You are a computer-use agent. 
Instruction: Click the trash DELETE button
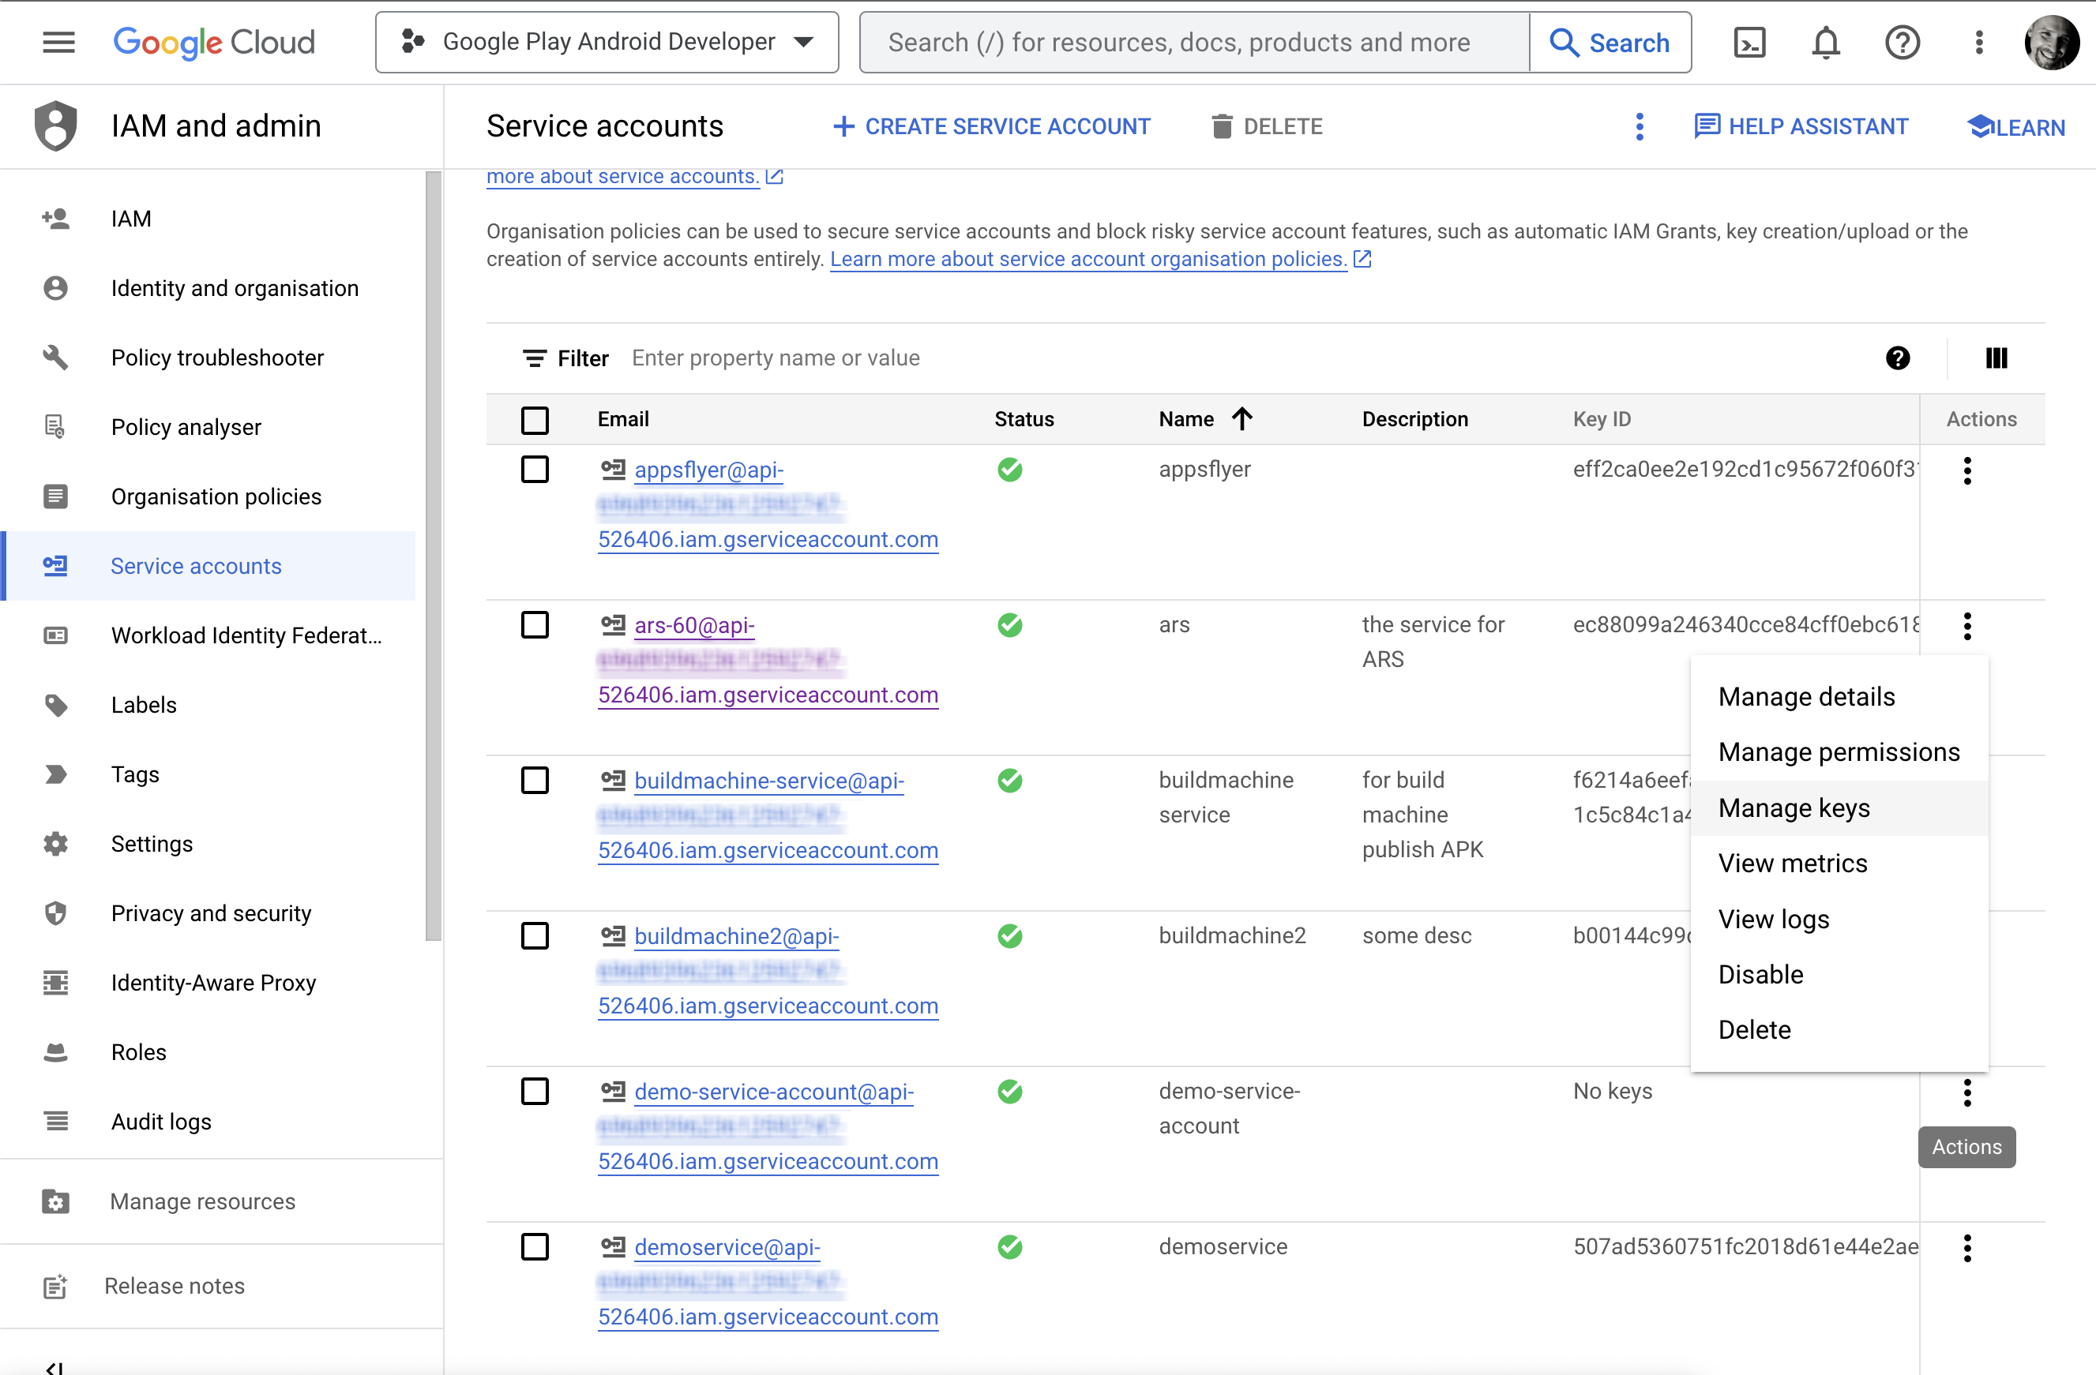tap(1267, 127)
